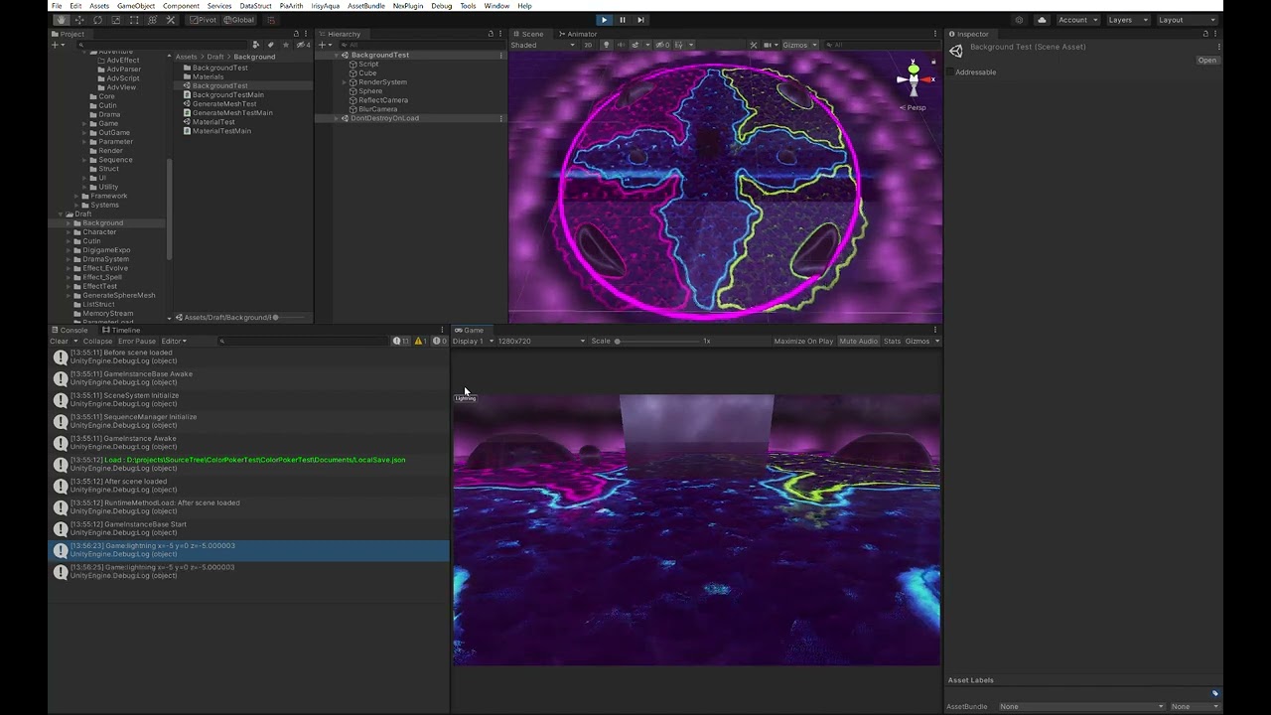Click the Step frame button

[x=640, y=20]
